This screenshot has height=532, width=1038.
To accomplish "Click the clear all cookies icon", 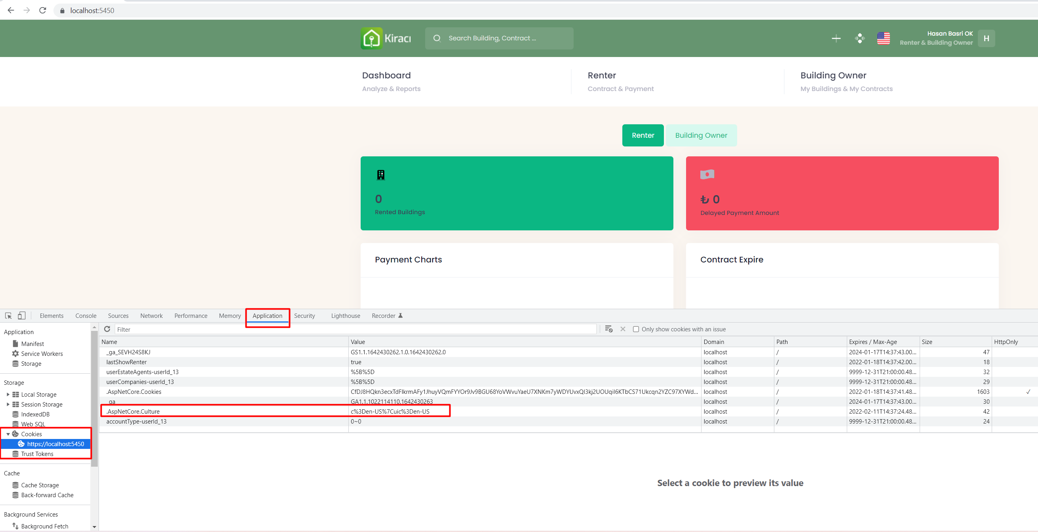I will pyautogui.click(x=608, y=329).
